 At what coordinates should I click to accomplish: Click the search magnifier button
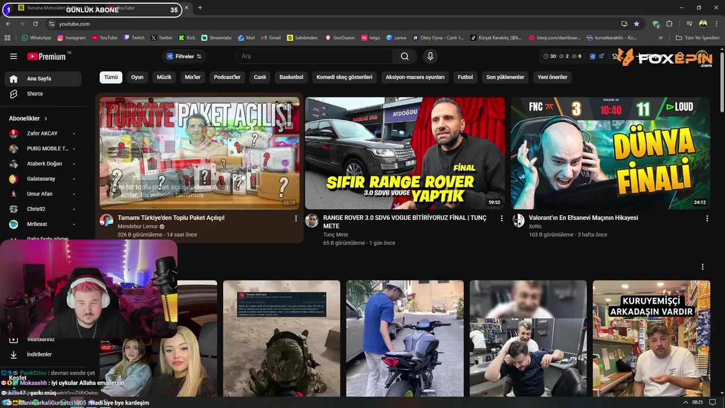point(404,56)
